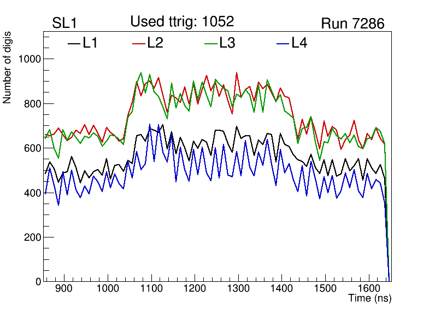Click the 600 tick label on y-axis

(32, 148)
